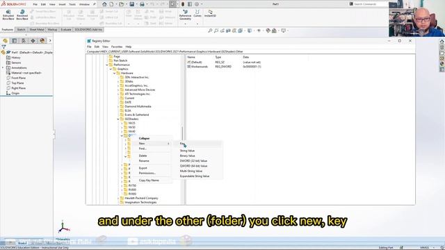Image resolution: width=445 pixels, height=250 pixels.
Task: Open the Curves tool
Action: click(x=197, y=13)
